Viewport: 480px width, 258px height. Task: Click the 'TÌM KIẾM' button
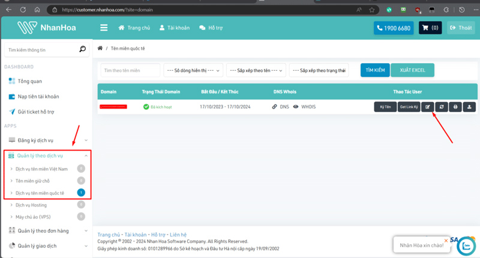click(x=375, y=70)
